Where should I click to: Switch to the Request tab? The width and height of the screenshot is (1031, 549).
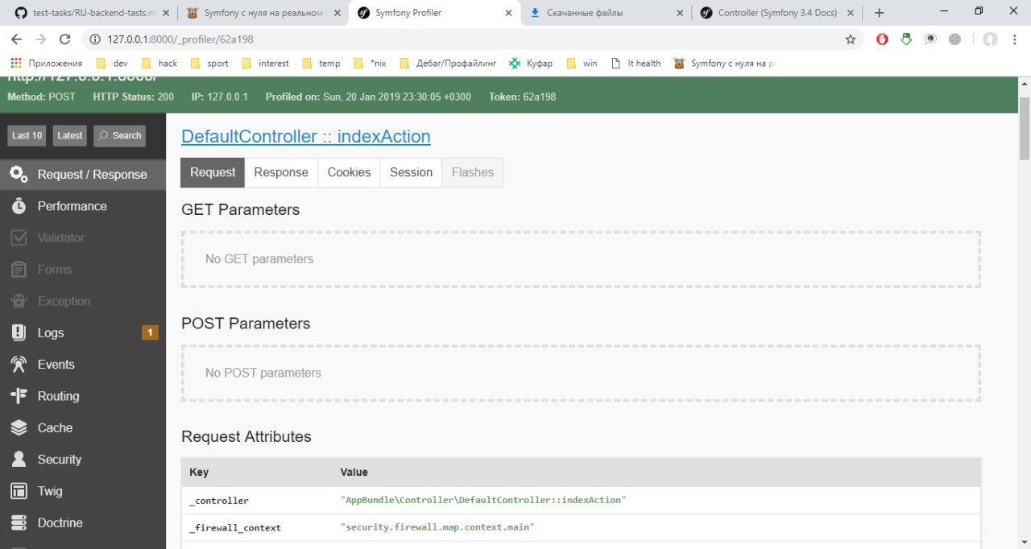(x=213, y=172)
